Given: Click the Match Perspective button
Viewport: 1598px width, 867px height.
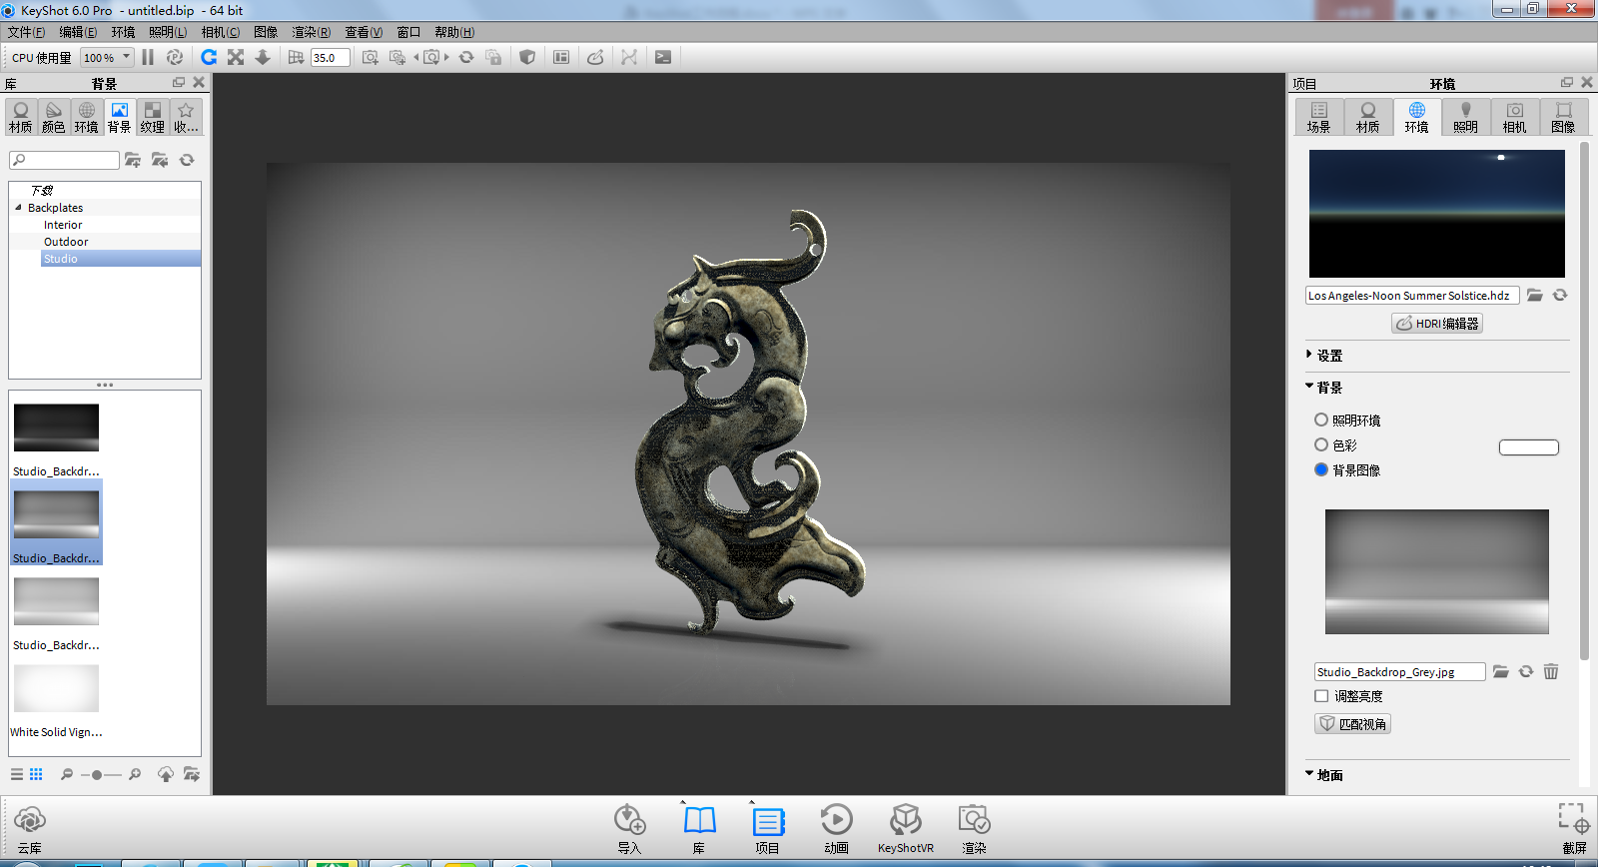Looking at the screenshot, I should tap(1352, 724).
